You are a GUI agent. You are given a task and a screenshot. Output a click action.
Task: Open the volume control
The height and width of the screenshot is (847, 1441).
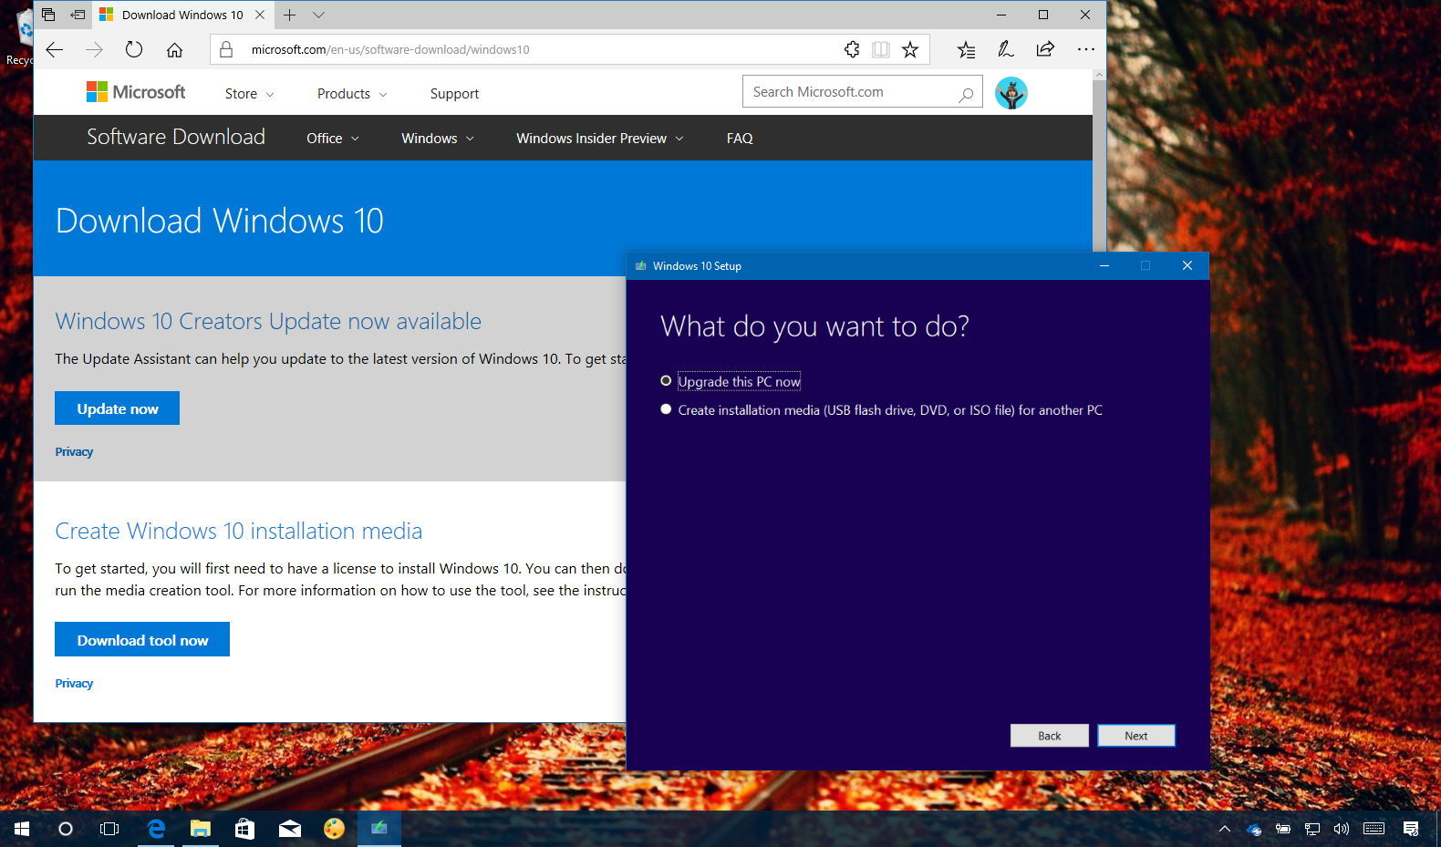pos(1342,829)
